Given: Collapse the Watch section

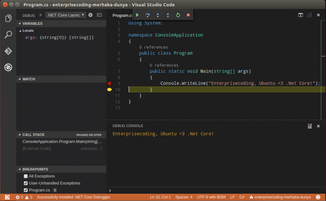Looking at the screenshot, I should pos(19,79).
